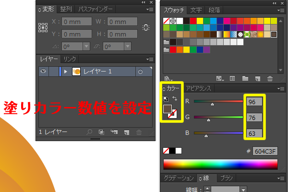Click the new color group folder icon

pos(245,78)
